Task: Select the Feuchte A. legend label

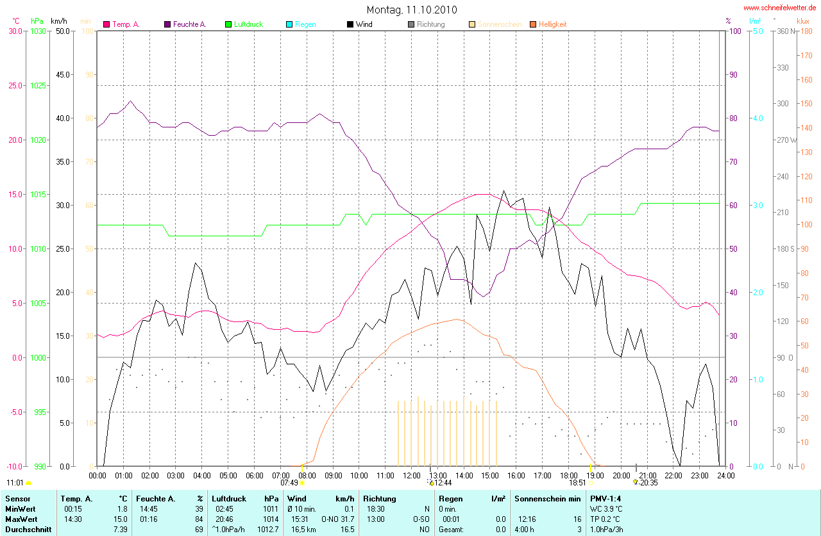Action: click(190, 24)
